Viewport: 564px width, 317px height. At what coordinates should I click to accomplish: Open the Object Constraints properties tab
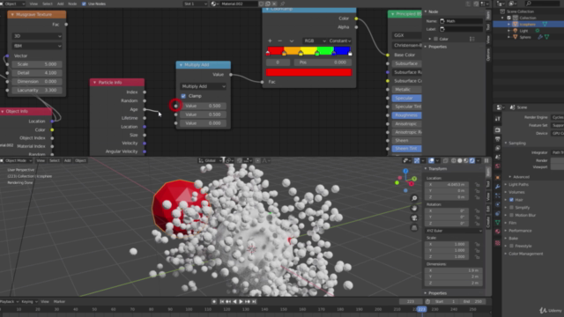[497, 213]
